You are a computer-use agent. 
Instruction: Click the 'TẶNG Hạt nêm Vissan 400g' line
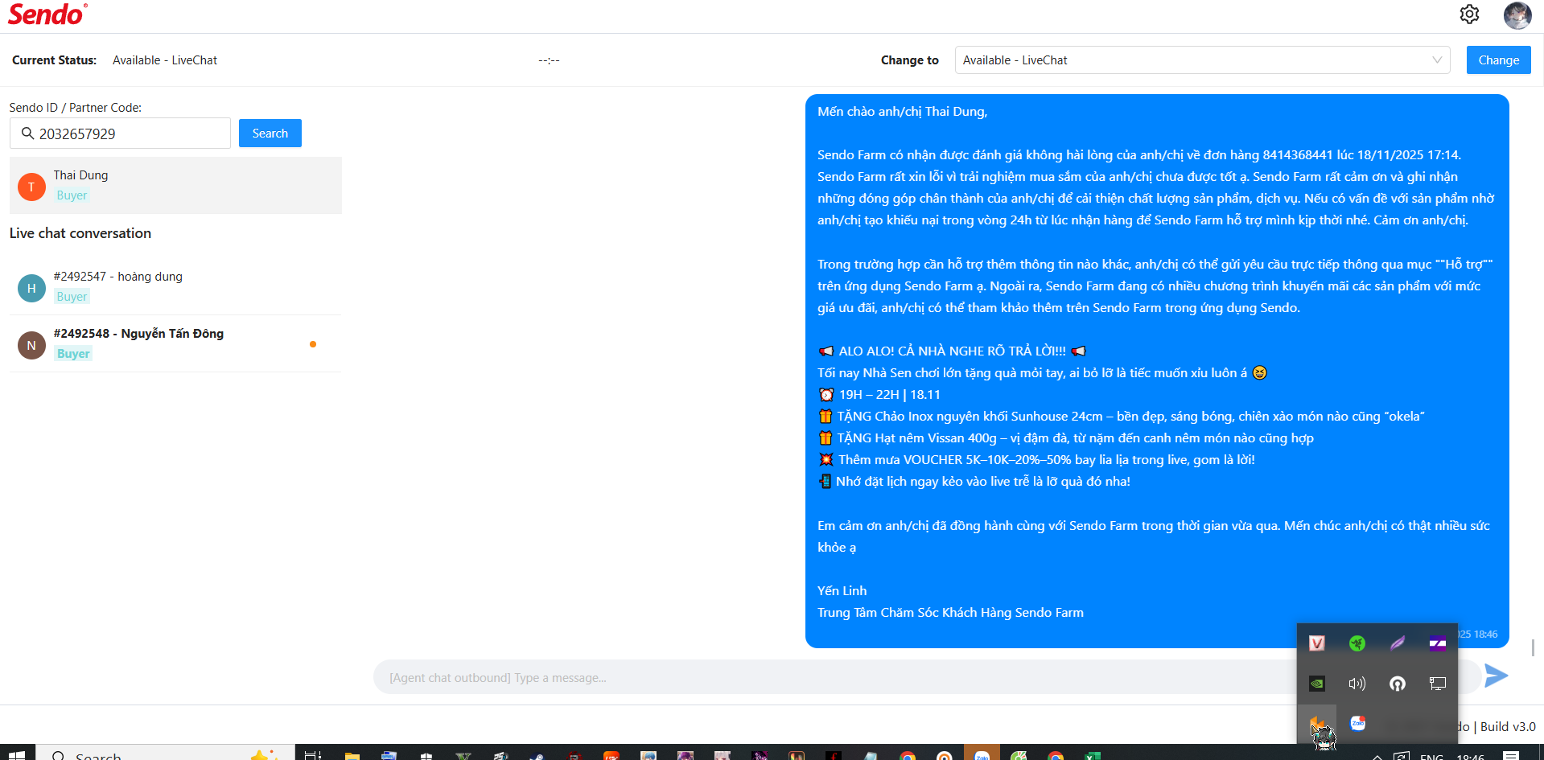tap(1066, 438)
